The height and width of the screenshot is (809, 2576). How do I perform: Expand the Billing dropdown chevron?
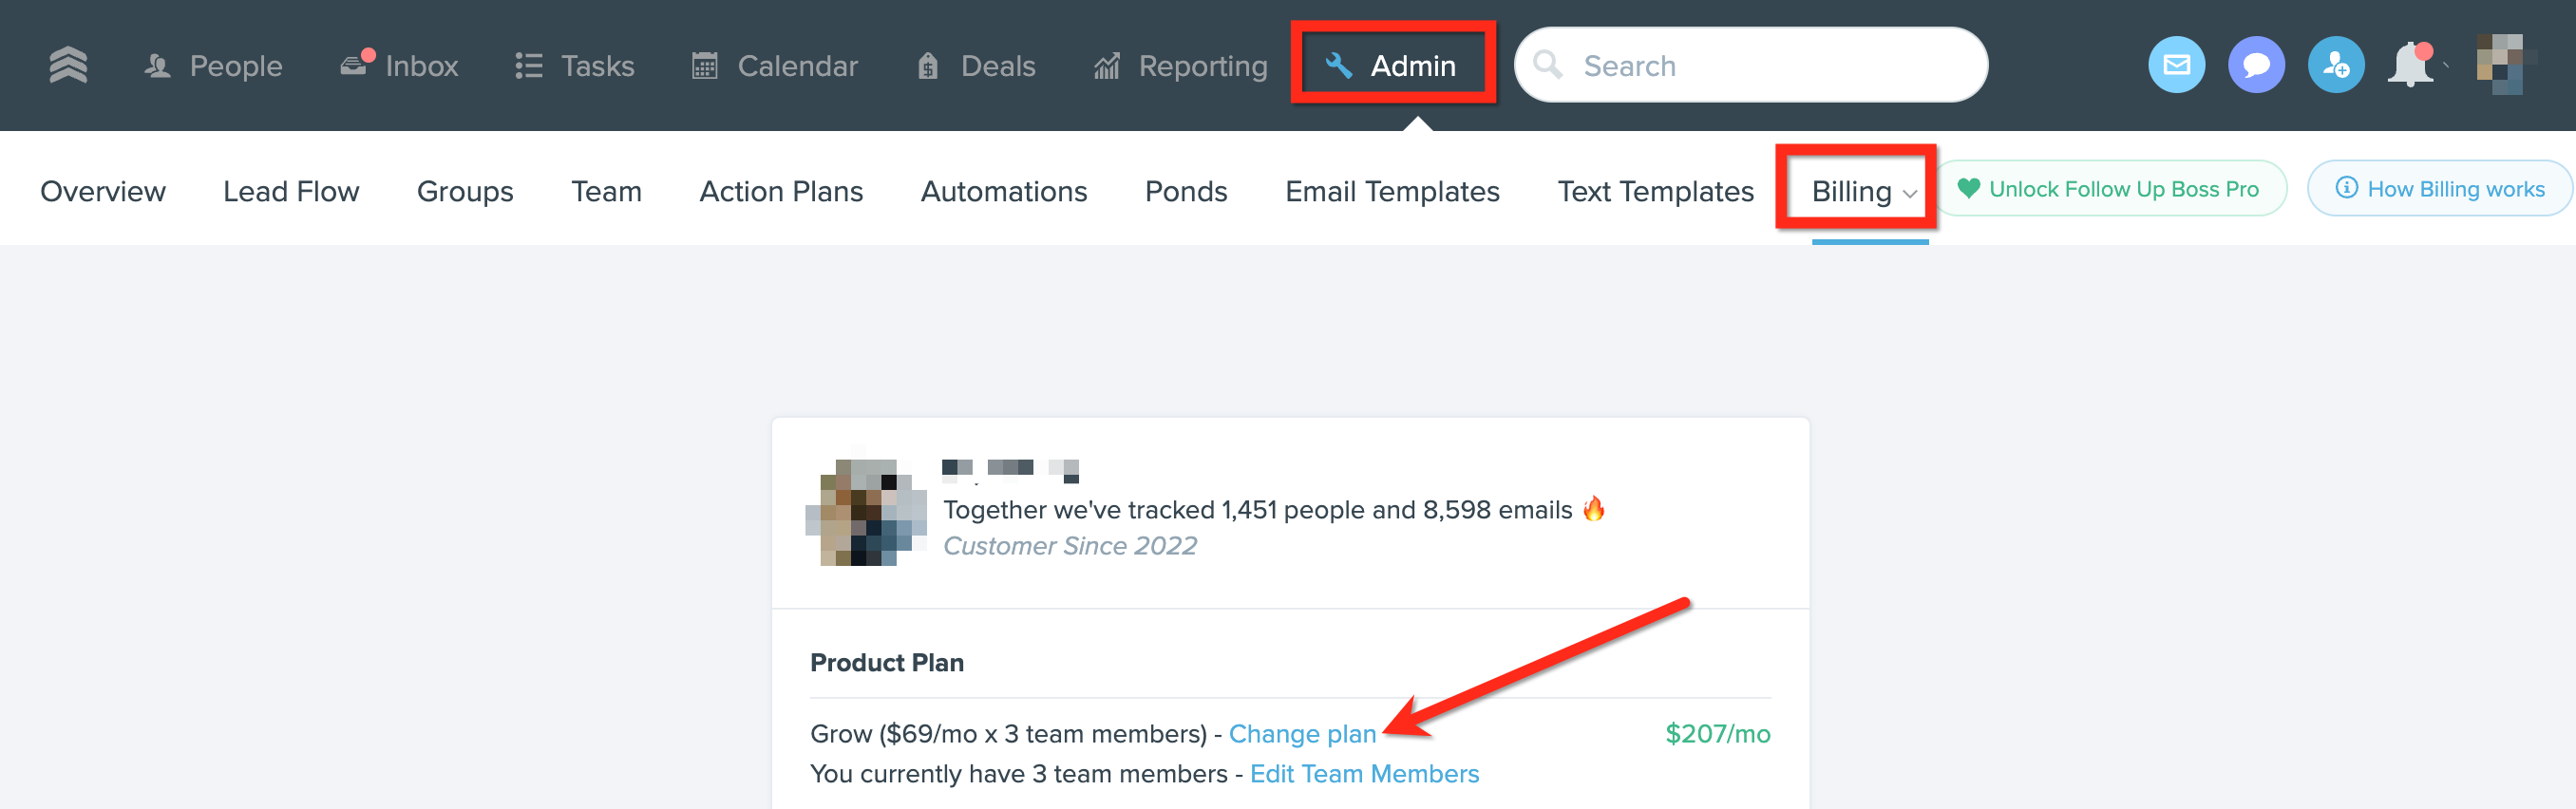point(1909,193)
